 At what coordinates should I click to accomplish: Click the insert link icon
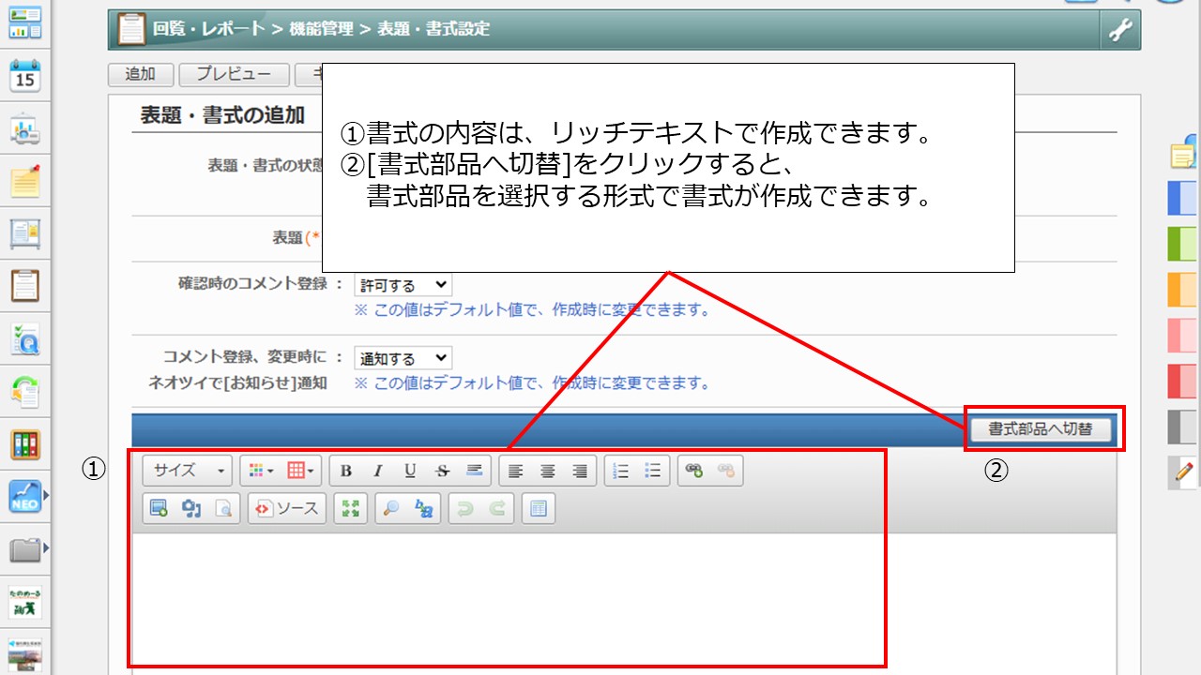pyautogui.click(x=693, y=471)
